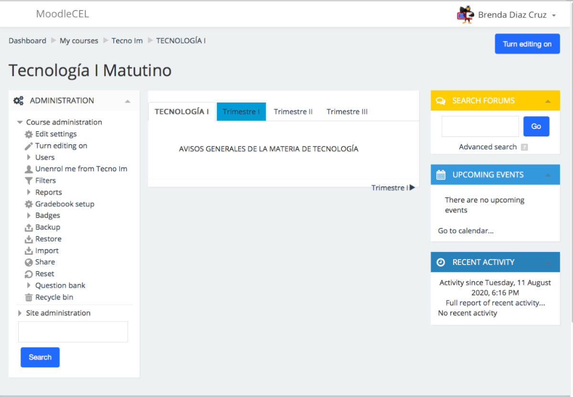Open Backup via its upload icon
Screen dimensions: 573x397
(29, 227)
